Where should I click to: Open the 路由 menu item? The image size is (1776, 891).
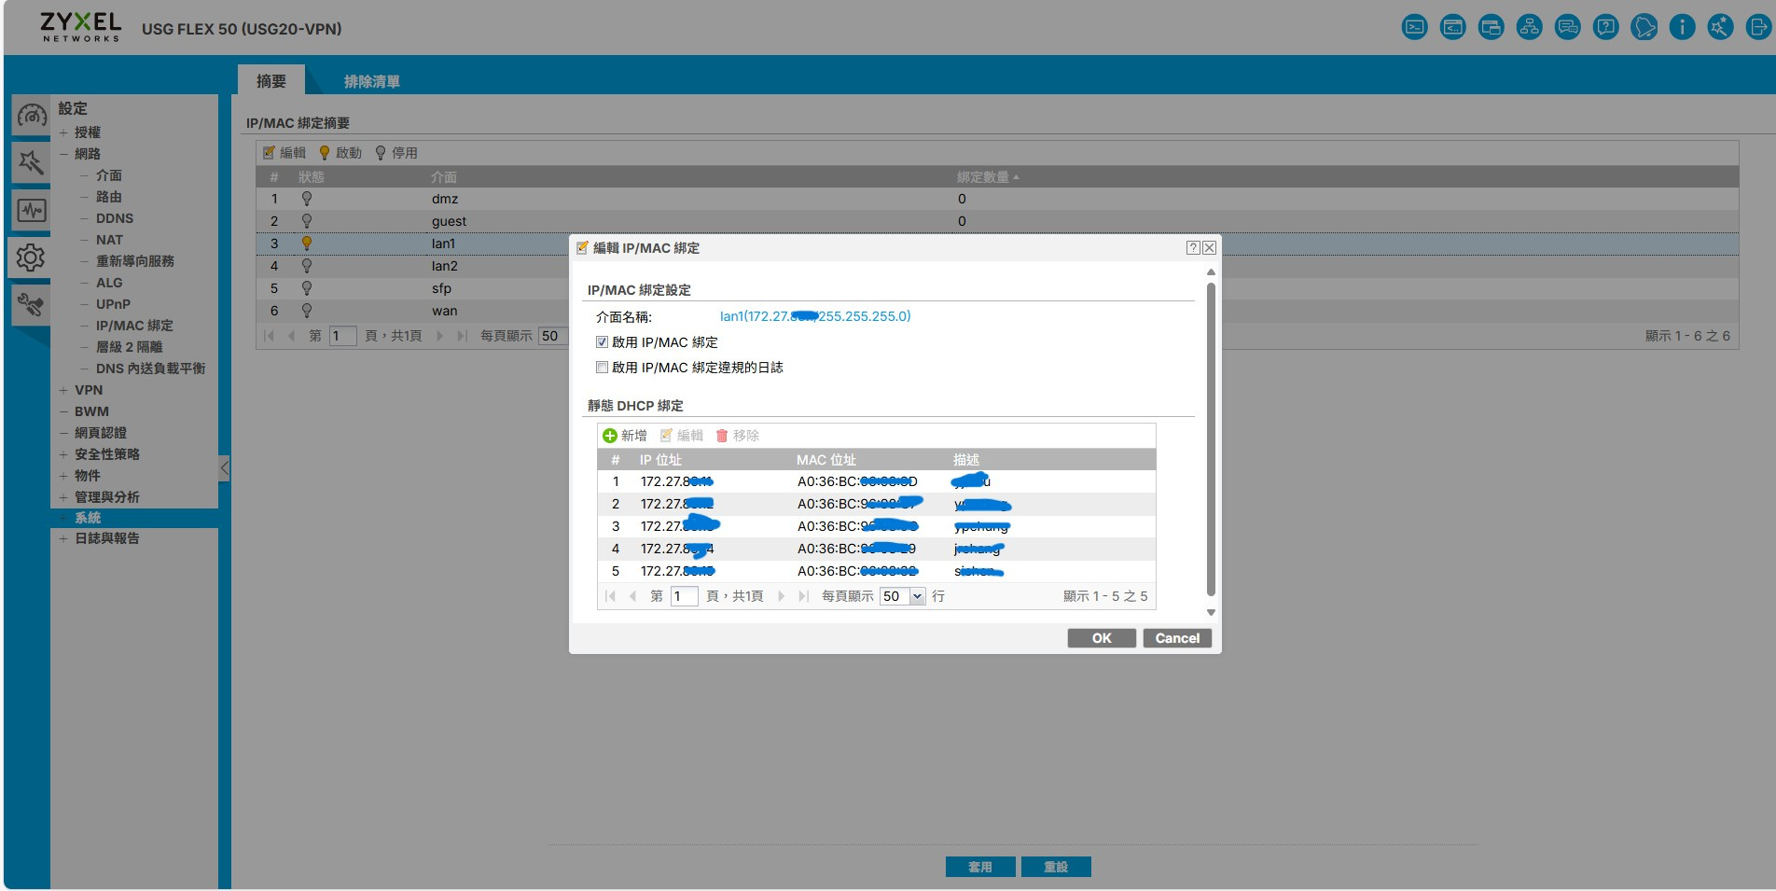[x=109, y=197]
